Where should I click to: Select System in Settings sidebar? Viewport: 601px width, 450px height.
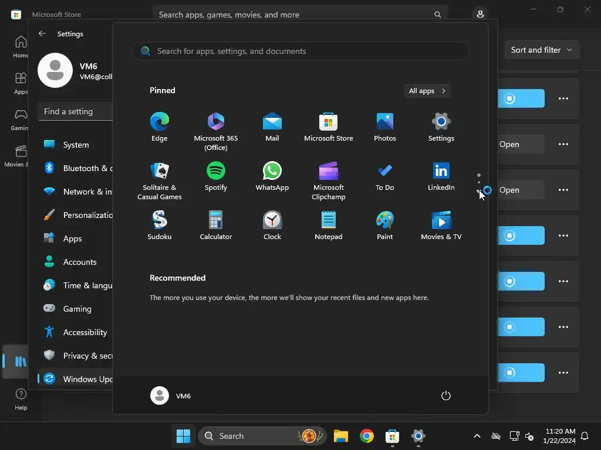(76, 145)
